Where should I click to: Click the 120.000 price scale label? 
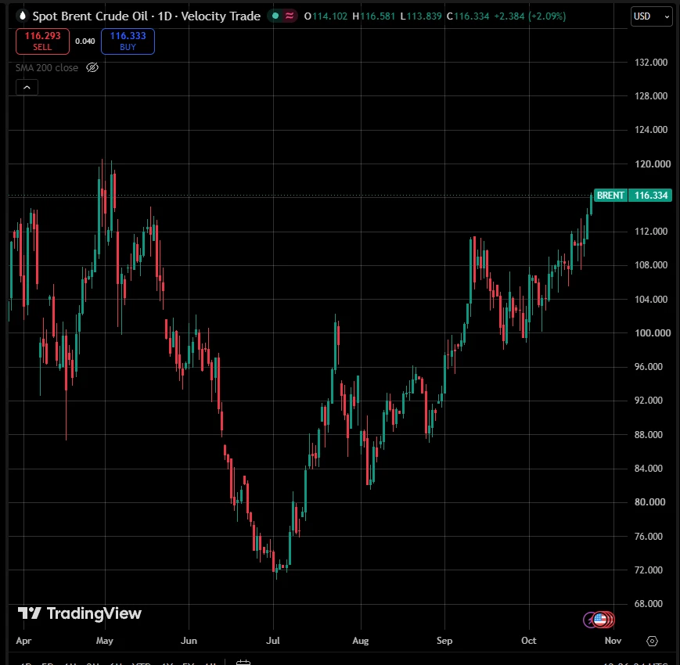(x=653, y=164)
